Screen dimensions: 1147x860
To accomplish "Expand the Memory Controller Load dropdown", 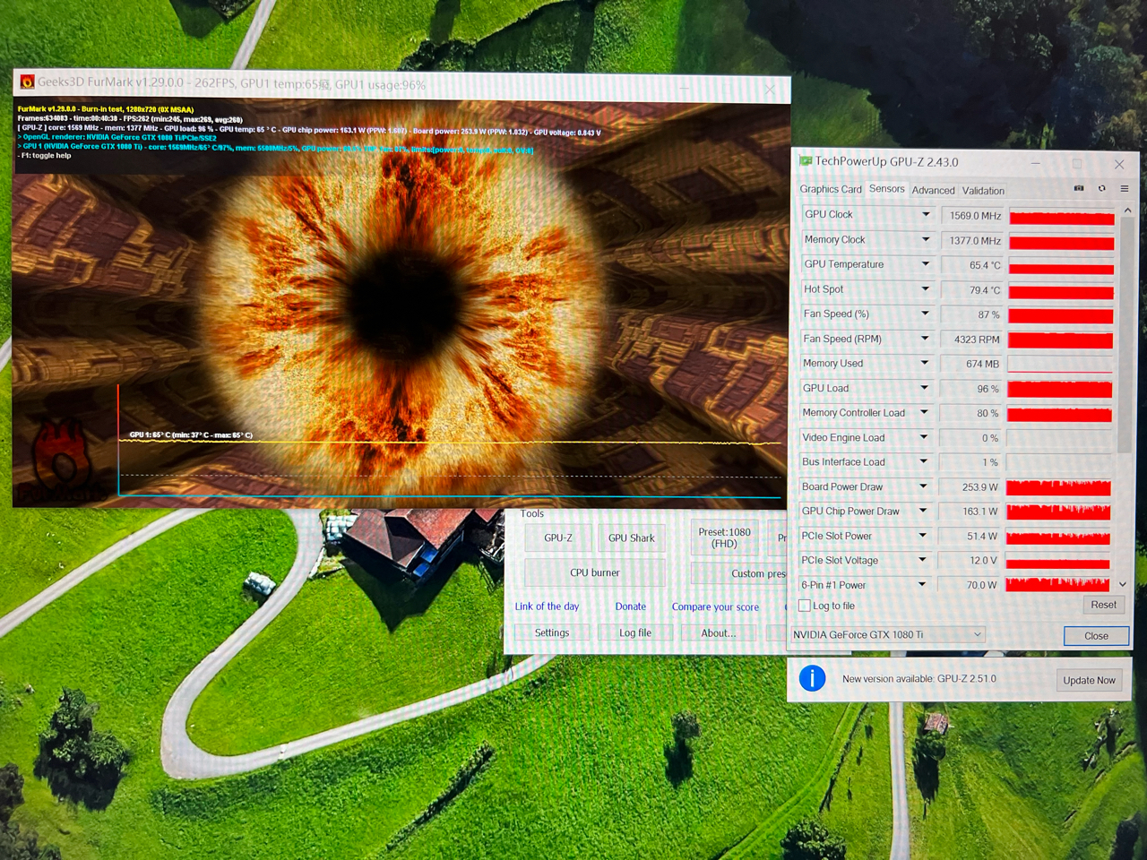I will tap(924, 412).
